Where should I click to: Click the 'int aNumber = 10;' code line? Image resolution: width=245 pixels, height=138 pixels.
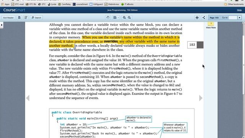[73, 125]
